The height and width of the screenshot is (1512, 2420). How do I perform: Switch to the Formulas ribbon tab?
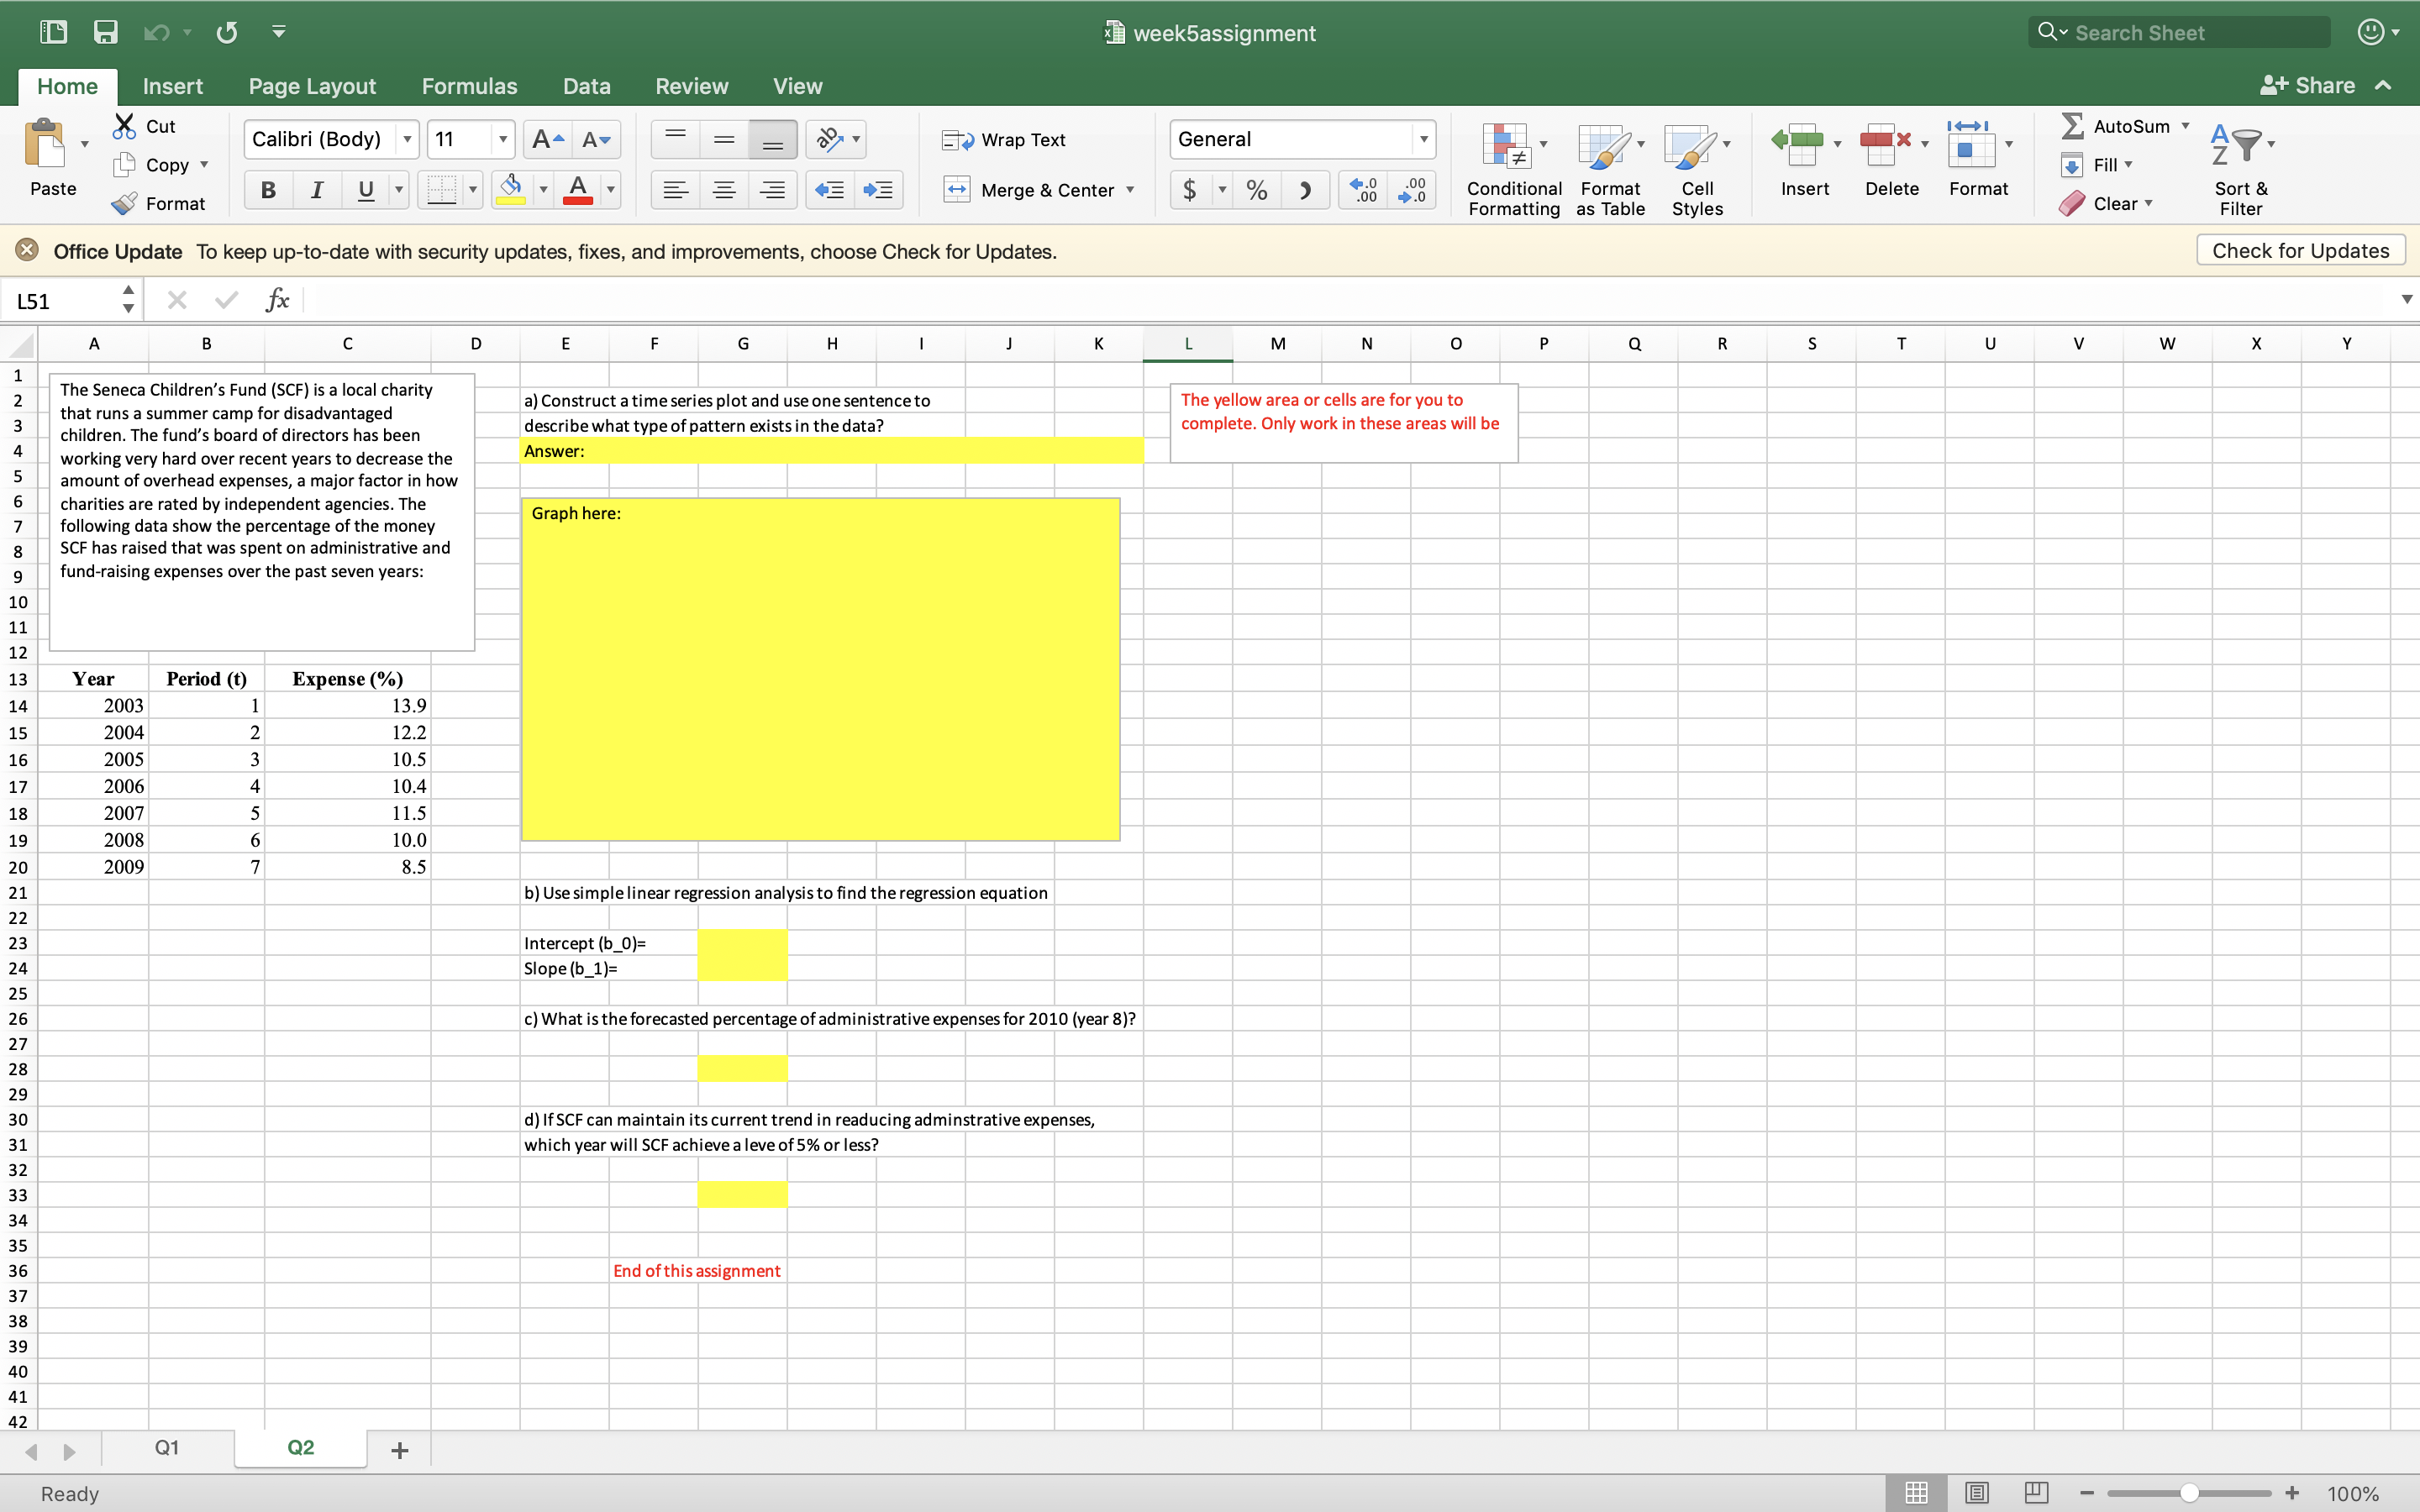468,86
